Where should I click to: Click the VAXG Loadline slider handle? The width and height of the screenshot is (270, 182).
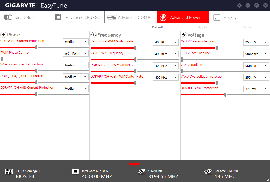[x=182, y=71]
